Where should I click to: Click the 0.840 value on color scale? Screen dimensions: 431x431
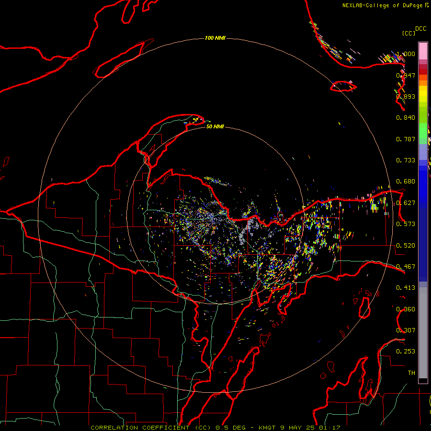(x=406, y=118)
